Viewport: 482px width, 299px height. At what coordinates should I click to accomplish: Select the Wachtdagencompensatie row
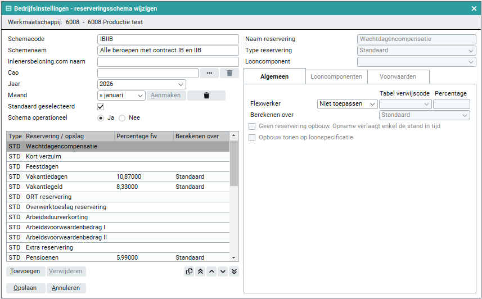(118, 147)
